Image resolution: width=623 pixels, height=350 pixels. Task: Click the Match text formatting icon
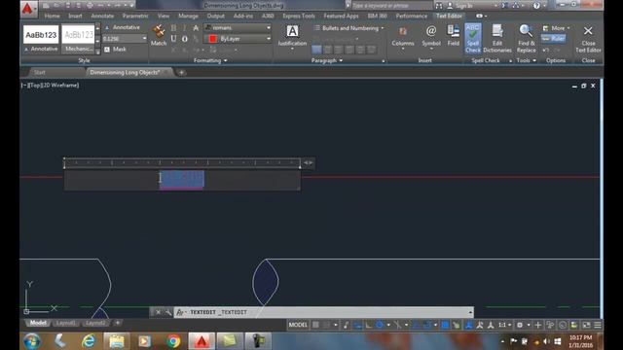click(x=159, y=35)
